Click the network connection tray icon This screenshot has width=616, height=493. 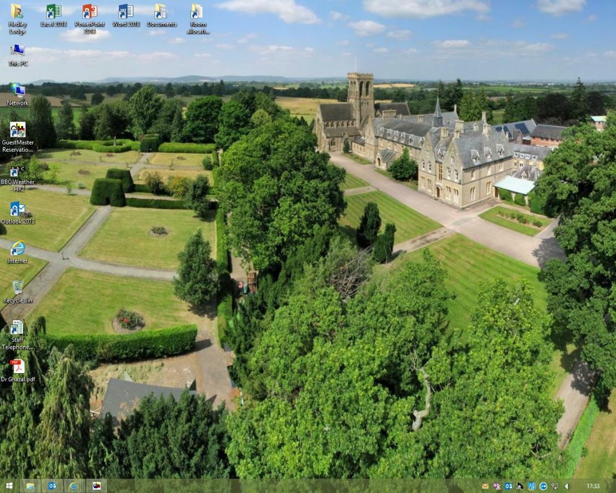pos(555,486)
